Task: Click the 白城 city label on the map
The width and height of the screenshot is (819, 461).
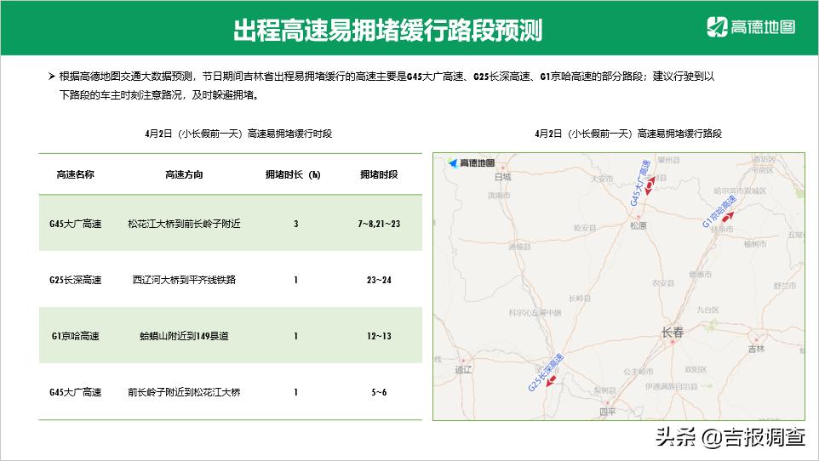Action: (x=502, y=177)
